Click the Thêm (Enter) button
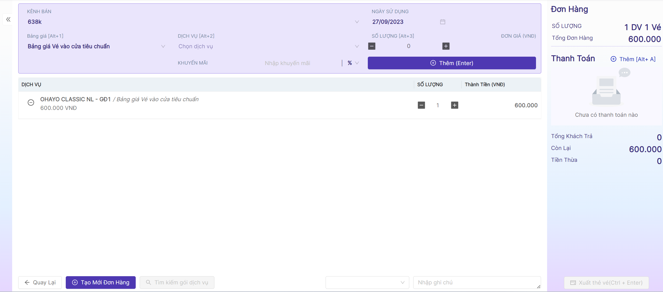663x292 pixels. (x=452, y=63)
